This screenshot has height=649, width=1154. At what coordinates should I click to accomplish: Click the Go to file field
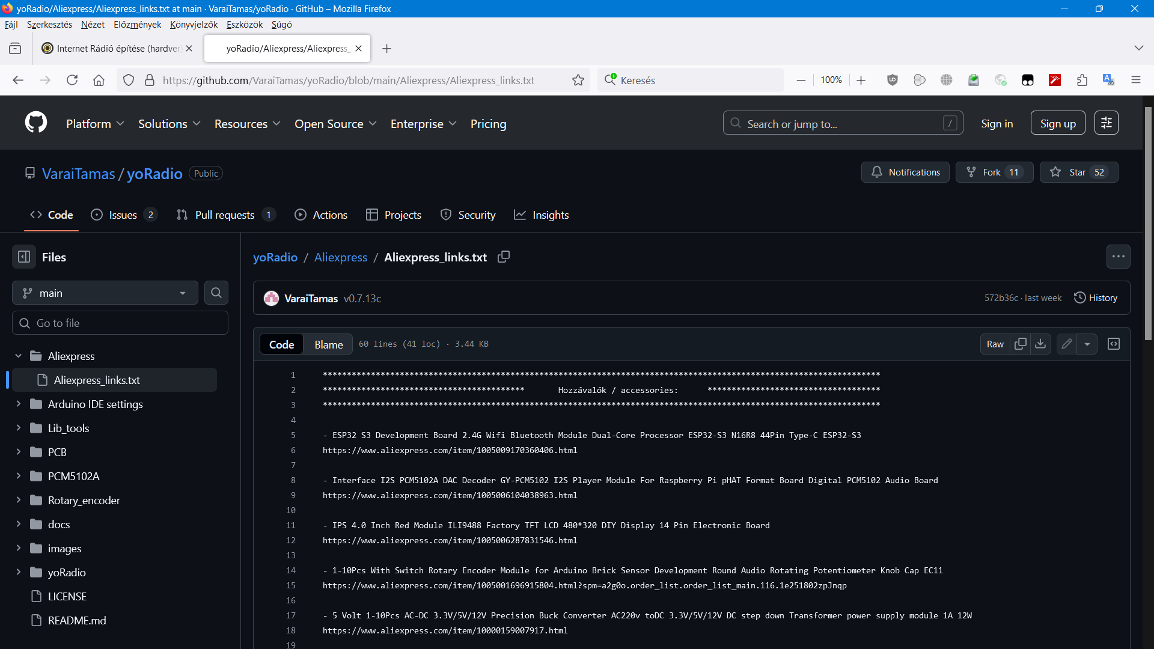(x=120, y=323)
